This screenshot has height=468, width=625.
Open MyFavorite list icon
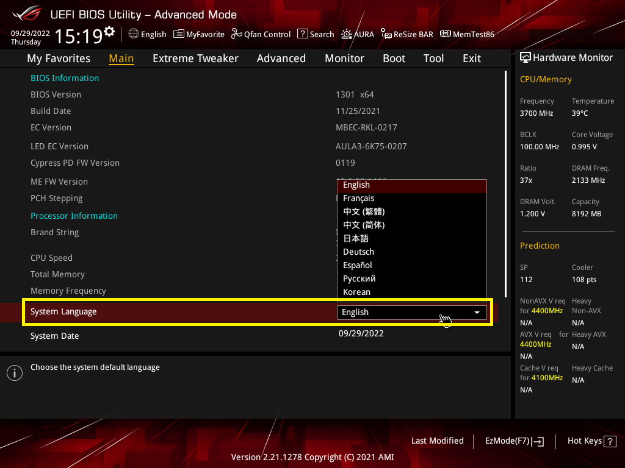pos(179,34)
